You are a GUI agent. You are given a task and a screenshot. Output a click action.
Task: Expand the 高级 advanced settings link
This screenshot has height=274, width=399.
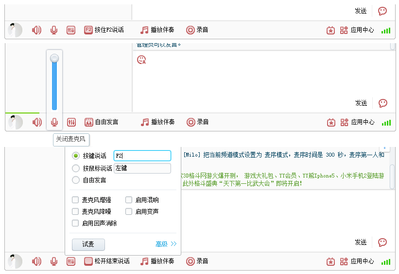pyautogui.click(x=166, y=244)
